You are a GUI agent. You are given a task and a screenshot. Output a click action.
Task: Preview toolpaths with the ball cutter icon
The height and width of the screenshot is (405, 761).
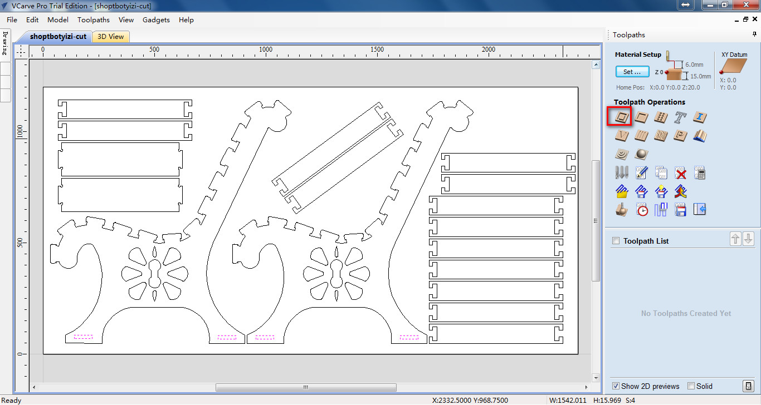coord(621,210)
